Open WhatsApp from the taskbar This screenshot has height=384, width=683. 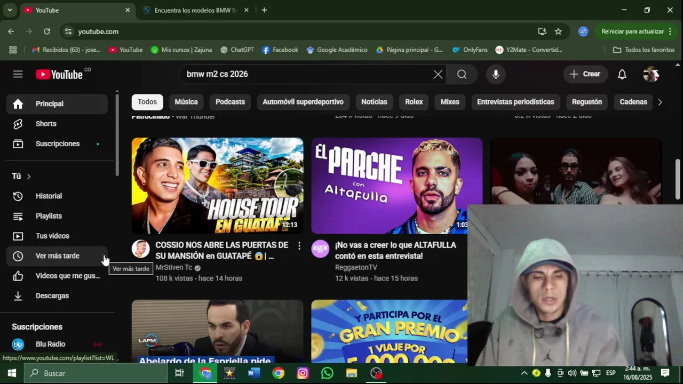coord(327,373)
